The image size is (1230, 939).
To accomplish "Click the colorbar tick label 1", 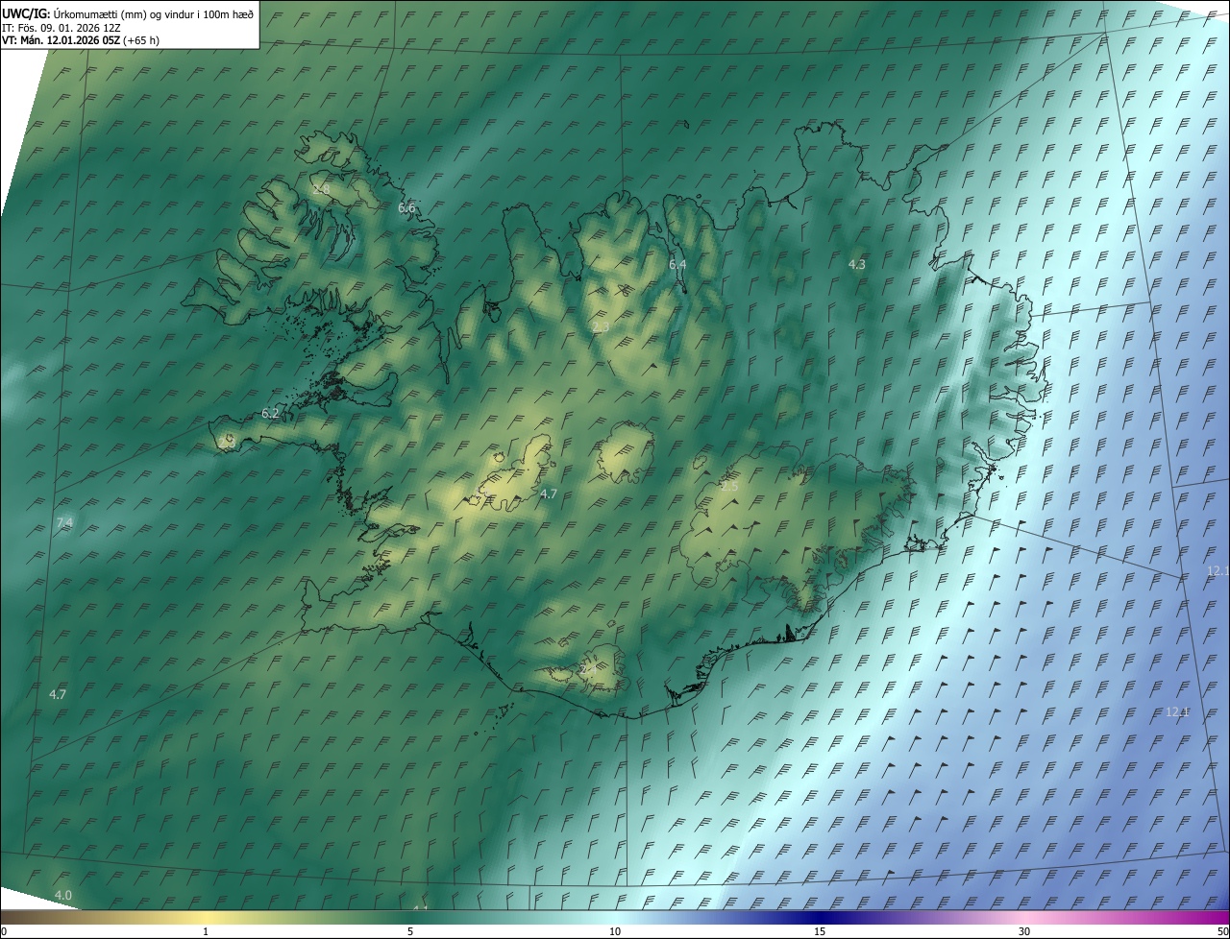I will (206, 931).
